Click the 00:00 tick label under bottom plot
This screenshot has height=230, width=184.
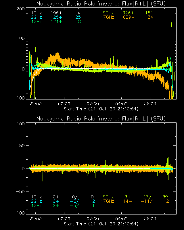pos(64,219)
